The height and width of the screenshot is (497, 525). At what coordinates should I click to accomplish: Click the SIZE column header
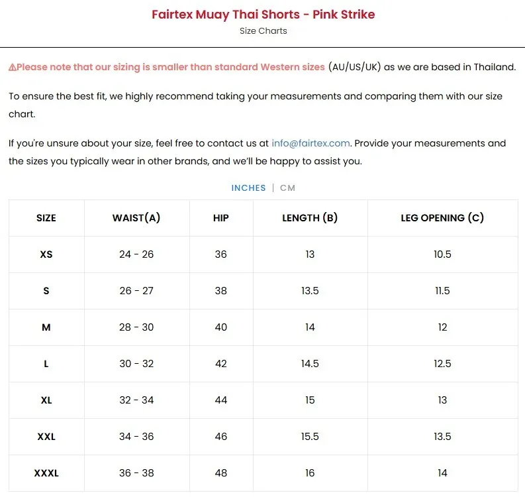[46, 218]
